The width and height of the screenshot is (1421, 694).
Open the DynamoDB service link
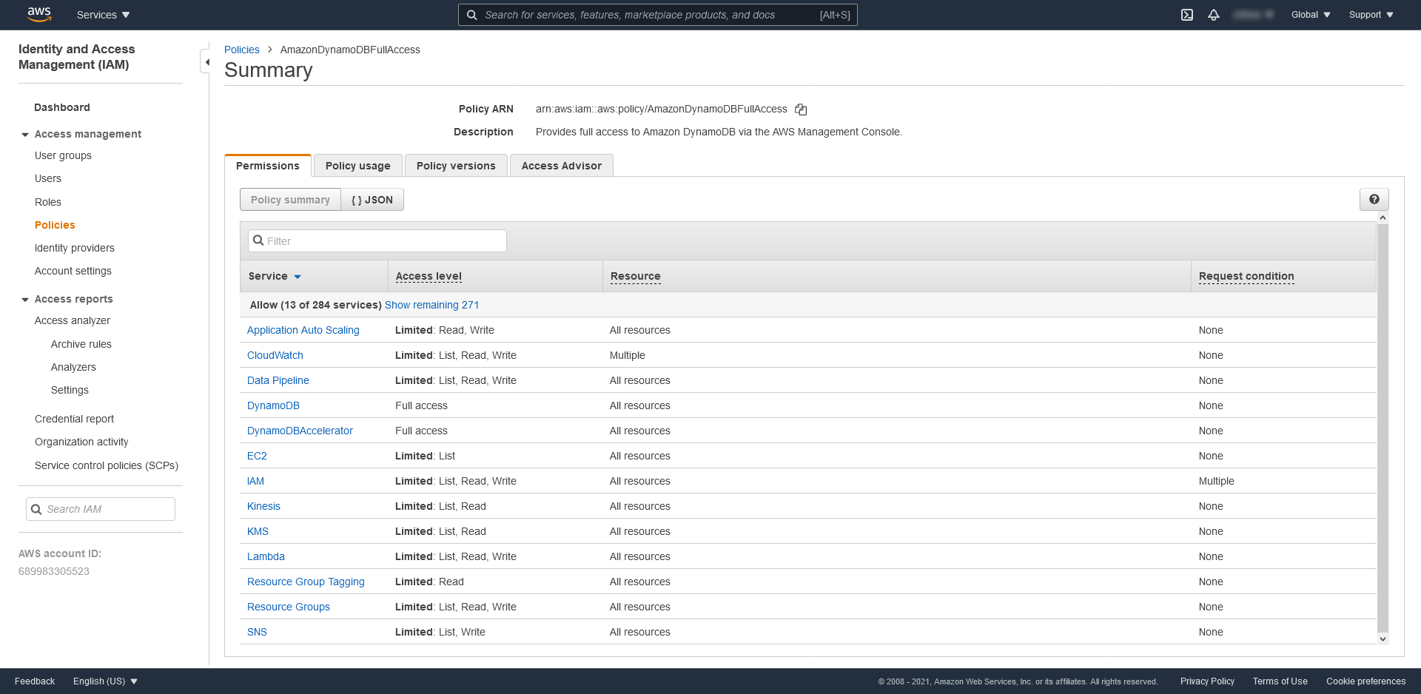point(273,405)
